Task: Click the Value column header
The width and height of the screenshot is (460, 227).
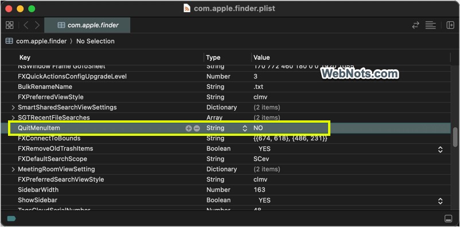Action: (x=262, y=57)
